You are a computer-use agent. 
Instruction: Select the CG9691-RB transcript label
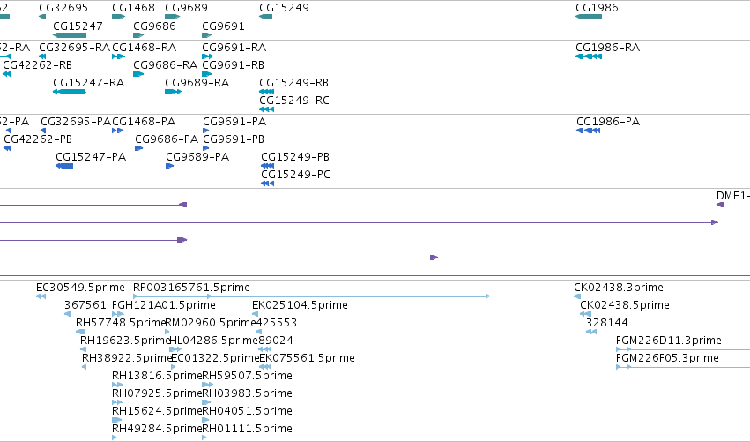233,64
